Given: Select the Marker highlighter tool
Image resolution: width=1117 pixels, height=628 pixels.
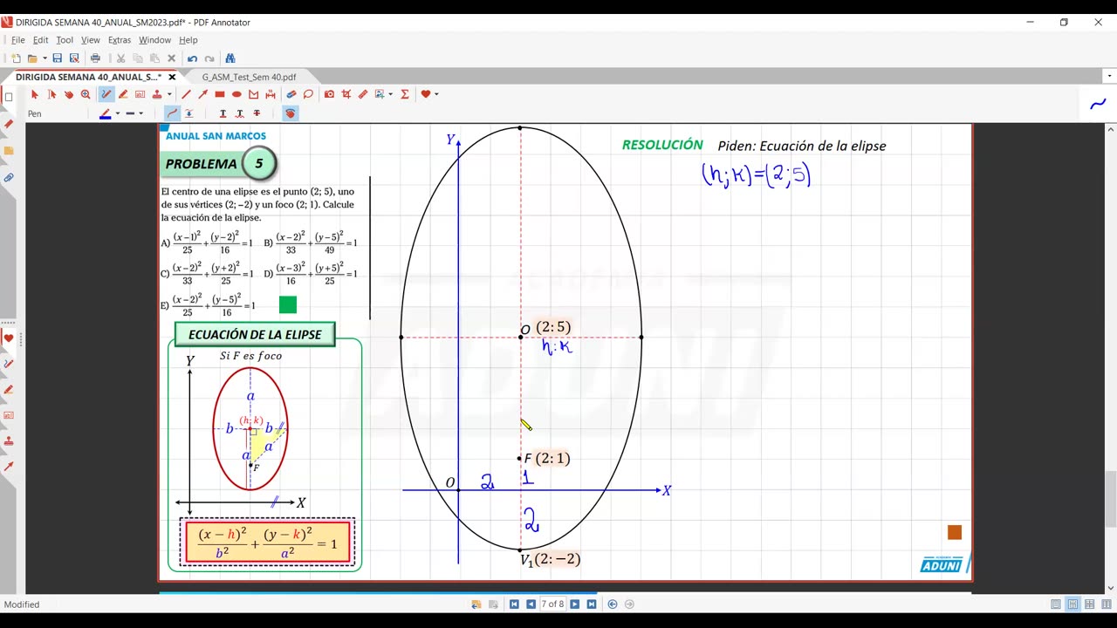Looking at the screenshot, I should point(123,94).
